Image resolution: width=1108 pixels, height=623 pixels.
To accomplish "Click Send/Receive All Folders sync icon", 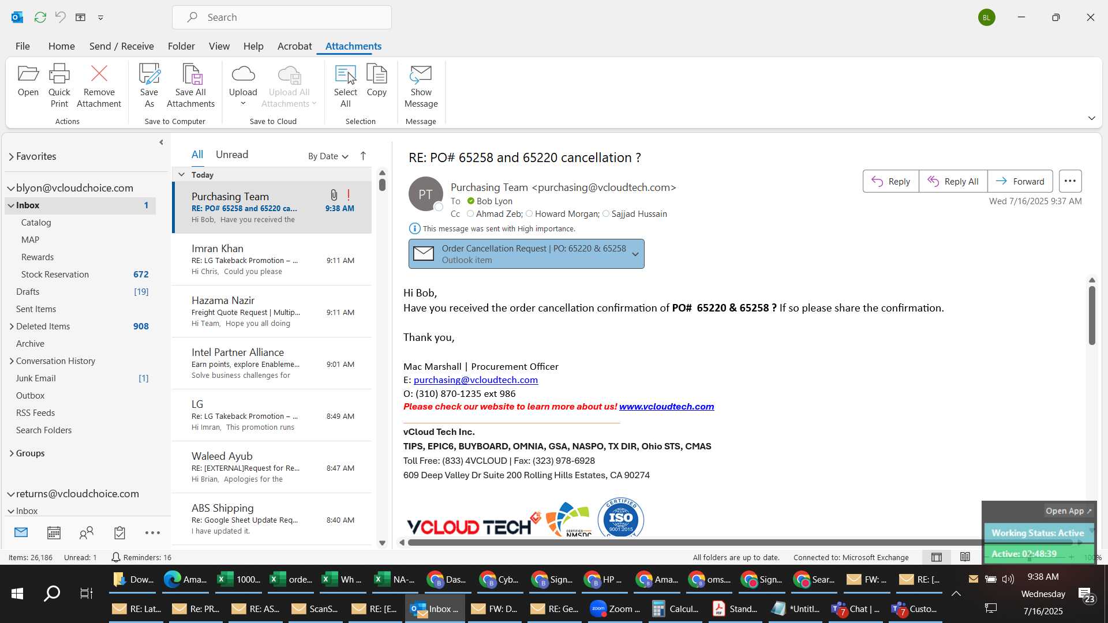I will [40, 17].
